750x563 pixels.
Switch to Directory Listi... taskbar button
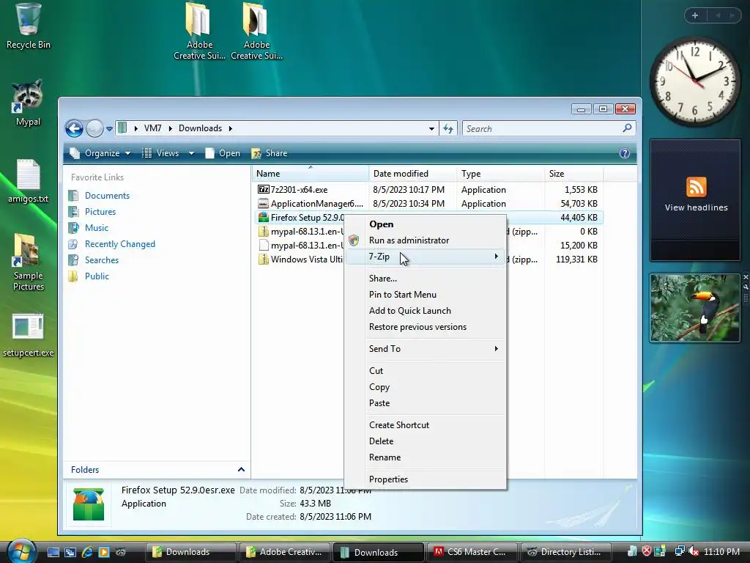point(565,552)
